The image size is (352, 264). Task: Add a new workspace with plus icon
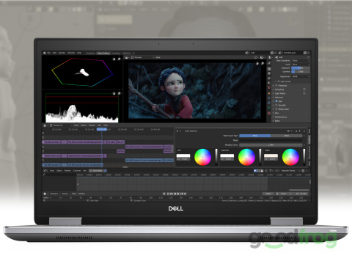pos(133,53)
